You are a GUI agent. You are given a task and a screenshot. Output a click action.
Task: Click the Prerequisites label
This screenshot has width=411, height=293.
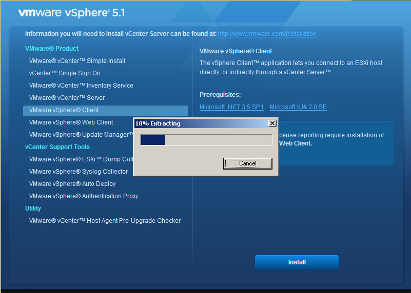coord(220,95)
